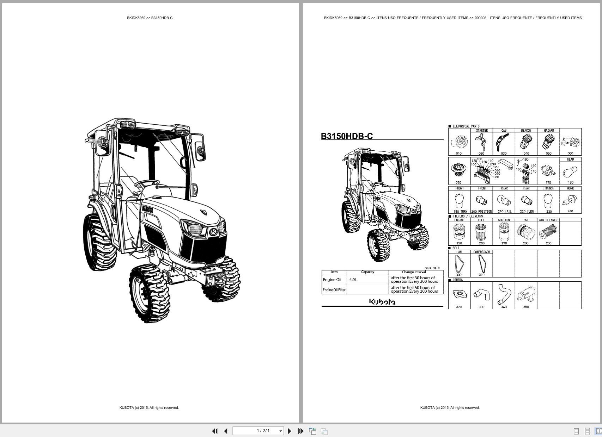Screen dimensions: 602x437
Task: Click the thermostat part 070 image
Action: (458, 170)
